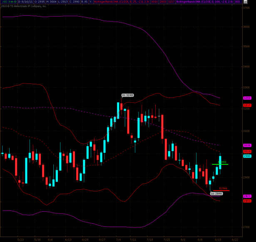Click the magenta 3250 price axis tag
Viewport: 256px width, 242px height.
(x=246, y=98)
